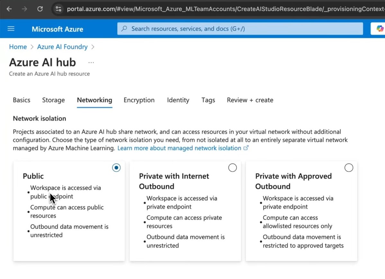Go to the Encryption tab
This screenshot has height=279, width=385.
[139, 100]
